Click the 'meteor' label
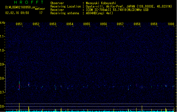 pyautogui.click(x=40, y=9)
